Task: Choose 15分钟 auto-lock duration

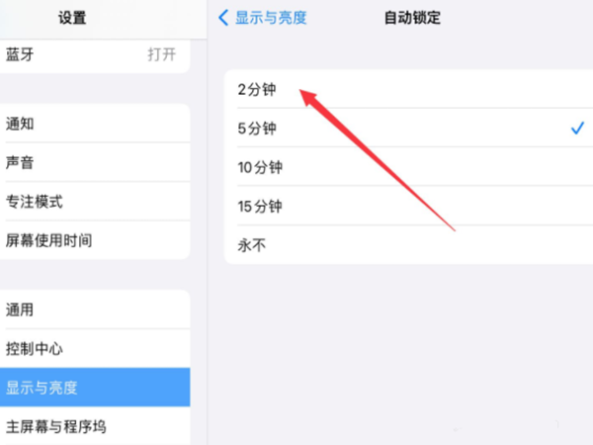Action: tap(408, 207)
